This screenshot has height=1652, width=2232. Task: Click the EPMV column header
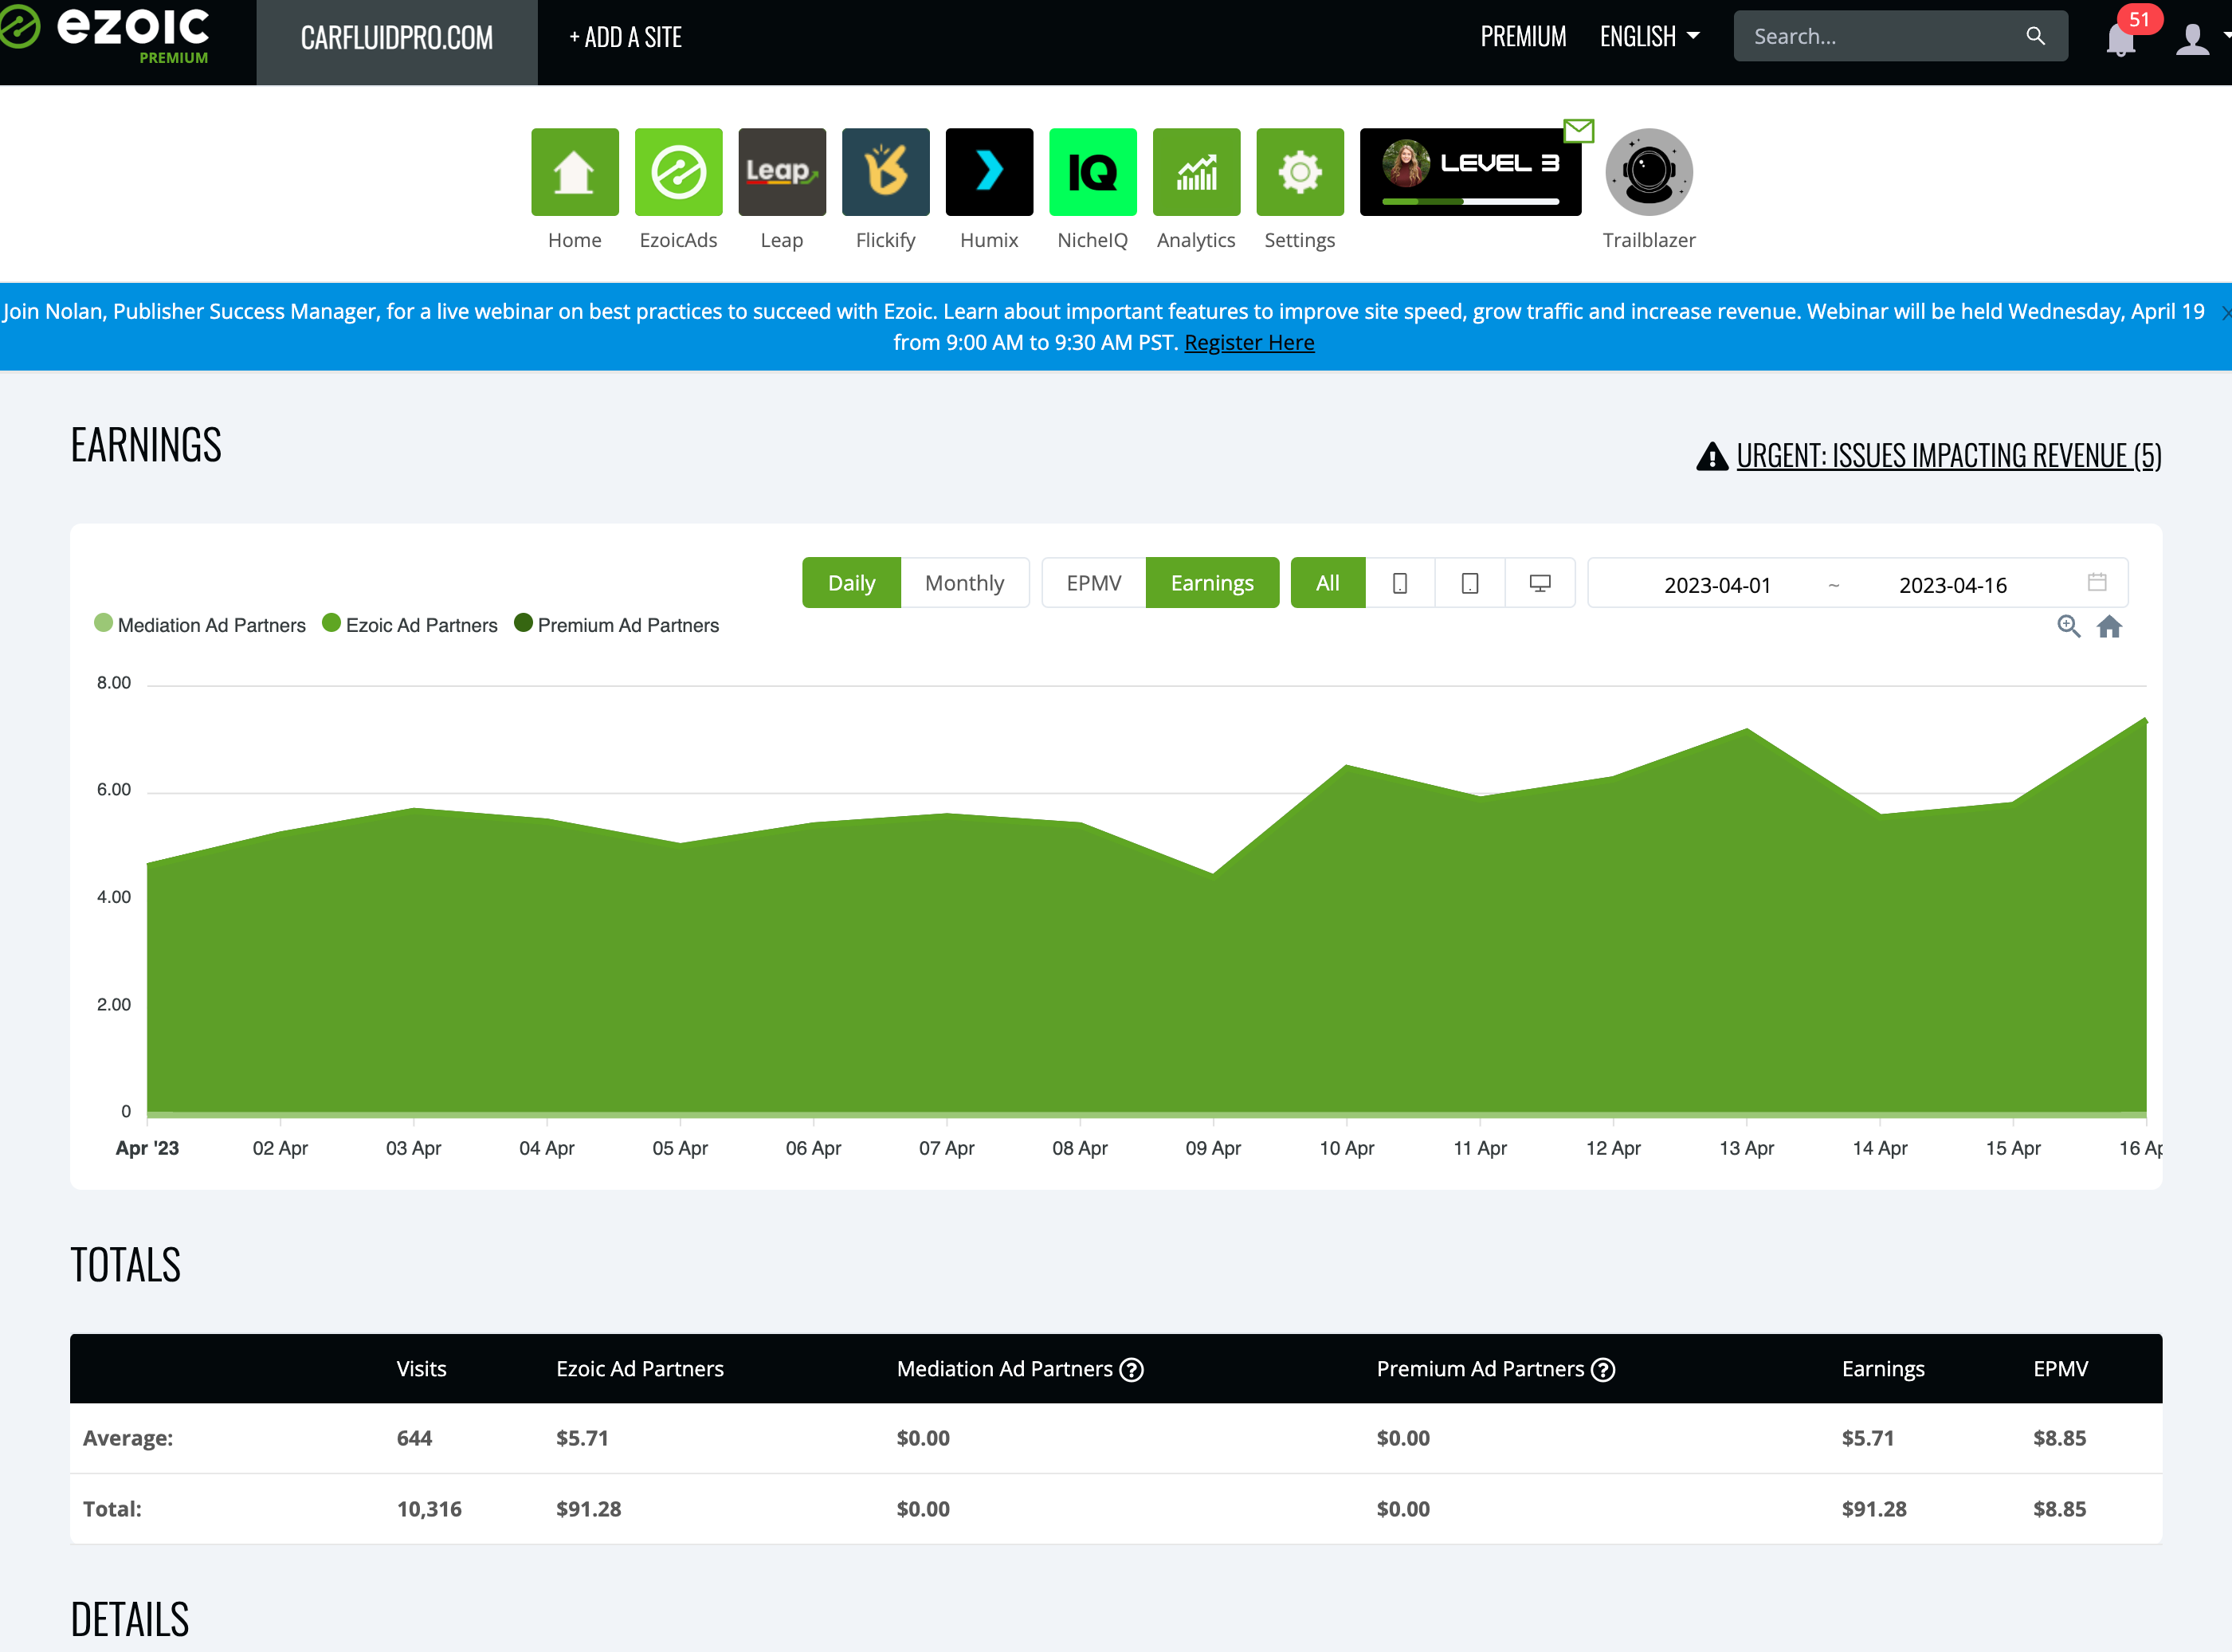[x=2060, y=1369]
